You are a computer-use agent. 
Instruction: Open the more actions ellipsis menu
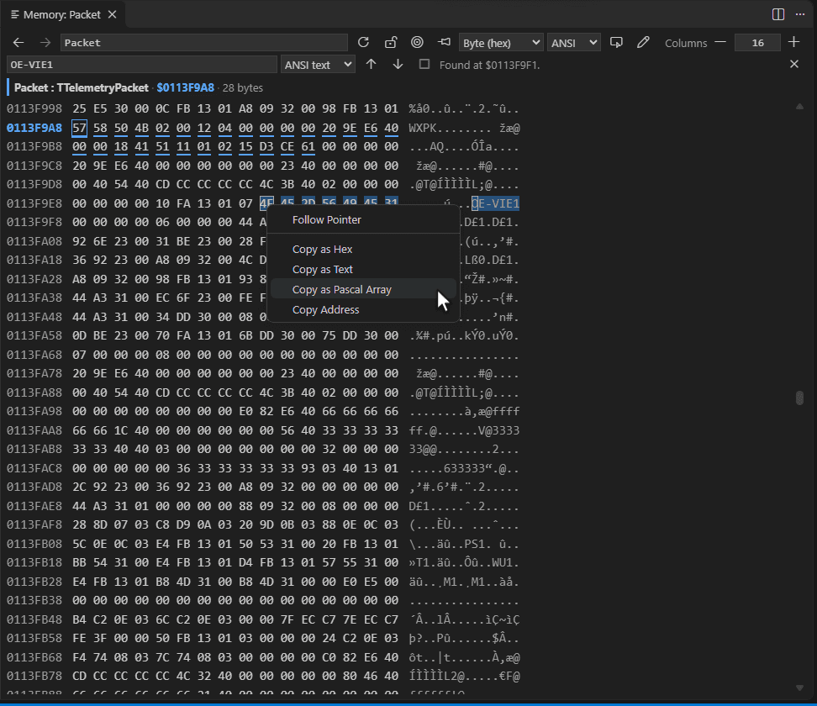(x=800, y=14)
